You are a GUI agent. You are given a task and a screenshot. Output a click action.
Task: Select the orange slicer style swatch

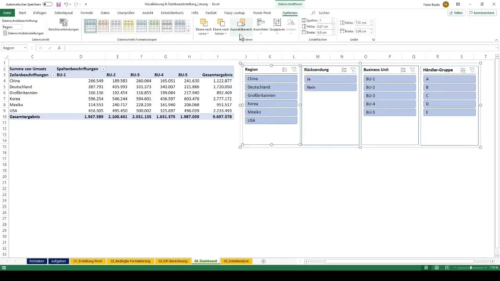click(103, 26)
